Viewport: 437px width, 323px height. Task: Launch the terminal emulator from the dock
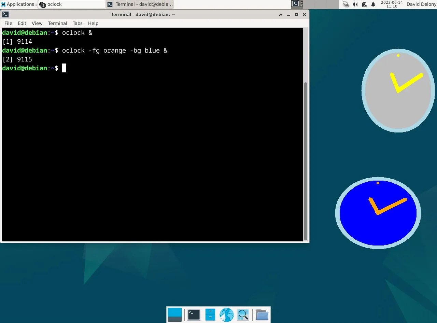(194, 314)
